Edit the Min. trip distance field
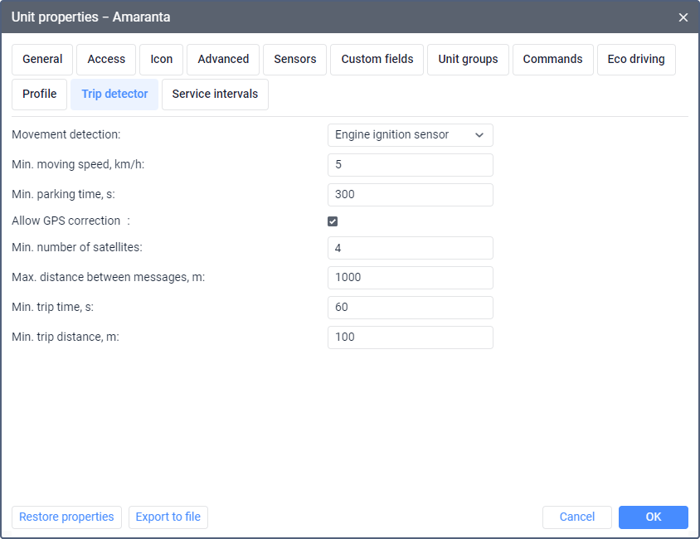 410,337
